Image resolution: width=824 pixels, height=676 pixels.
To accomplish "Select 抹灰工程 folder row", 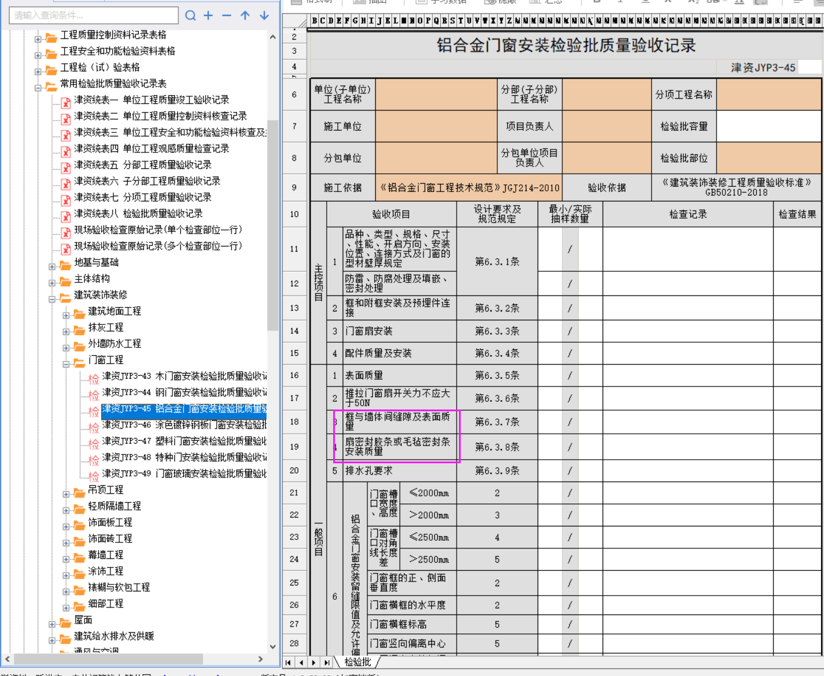I will pos(106,327).
